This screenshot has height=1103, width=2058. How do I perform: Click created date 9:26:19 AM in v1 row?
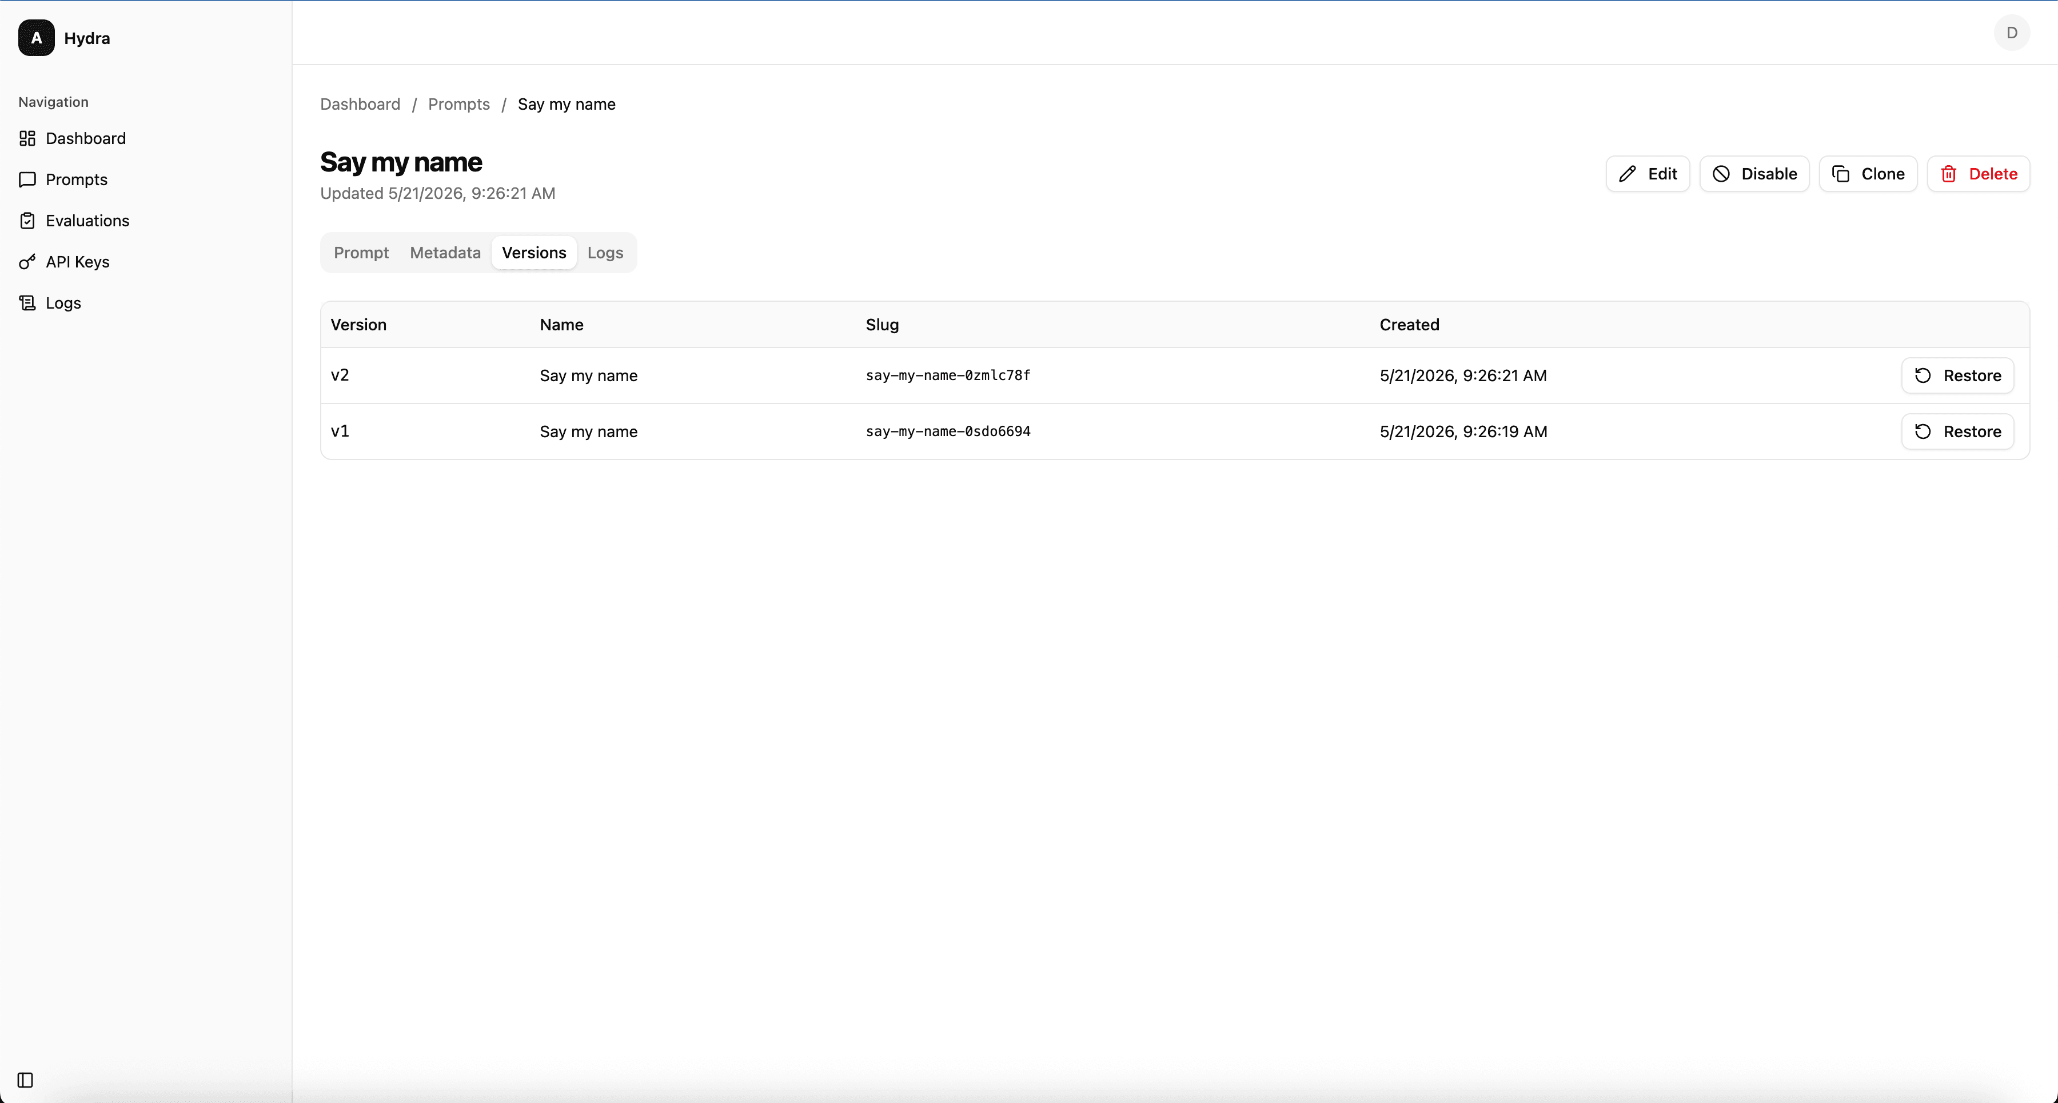pos(1463,431)
